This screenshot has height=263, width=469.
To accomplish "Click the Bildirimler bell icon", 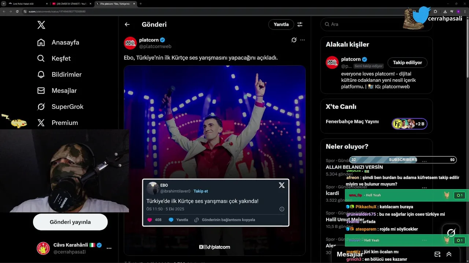I will pyautogui.click(x=41, y=75).
